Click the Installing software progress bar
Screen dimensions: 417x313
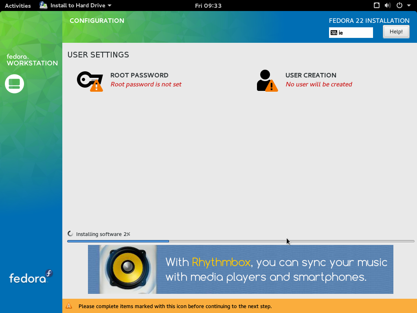pyautogui.click(x=241, y=241)
